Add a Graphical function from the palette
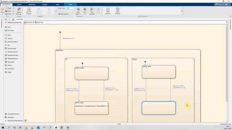Screen dimensions: 232x130 point(11,55)
